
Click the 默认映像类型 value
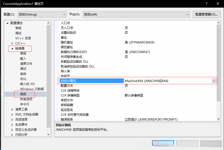(134, 95)
